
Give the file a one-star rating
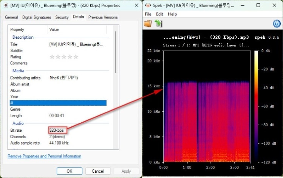pyautogui.click(x=52, y=57)
